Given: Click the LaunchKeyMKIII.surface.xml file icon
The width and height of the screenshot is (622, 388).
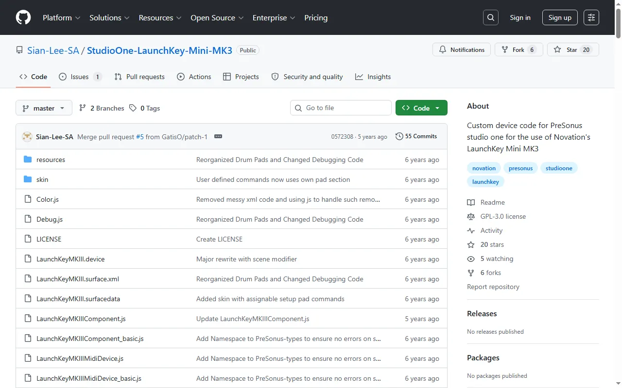Looking at the screenshot, I should tap(28, 279).
